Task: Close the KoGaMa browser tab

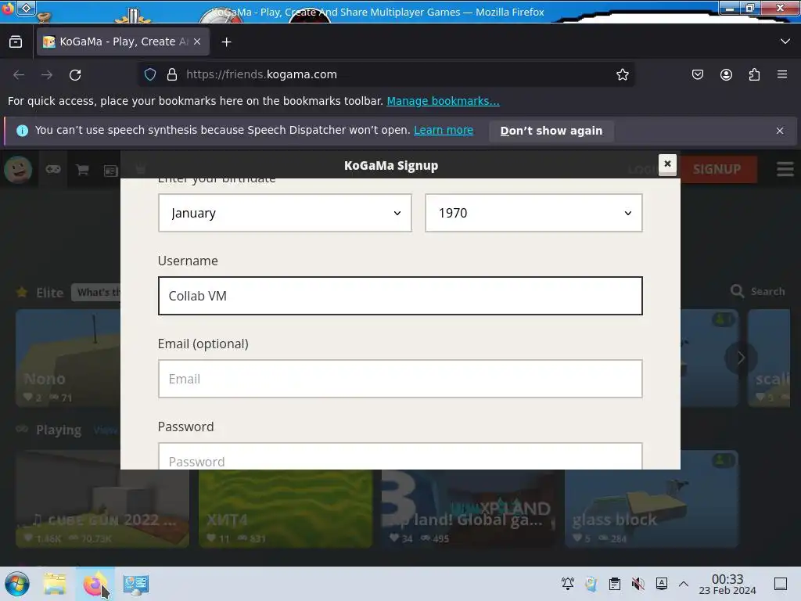Action: point(197,42)
